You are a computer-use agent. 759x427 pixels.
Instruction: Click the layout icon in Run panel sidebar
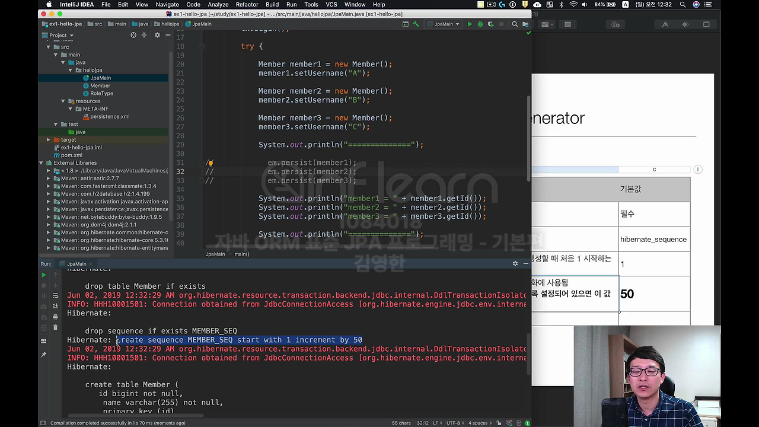[43, 341]
